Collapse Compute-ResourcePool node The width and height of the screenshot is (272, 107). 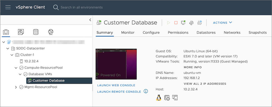(x=16, y=68)
